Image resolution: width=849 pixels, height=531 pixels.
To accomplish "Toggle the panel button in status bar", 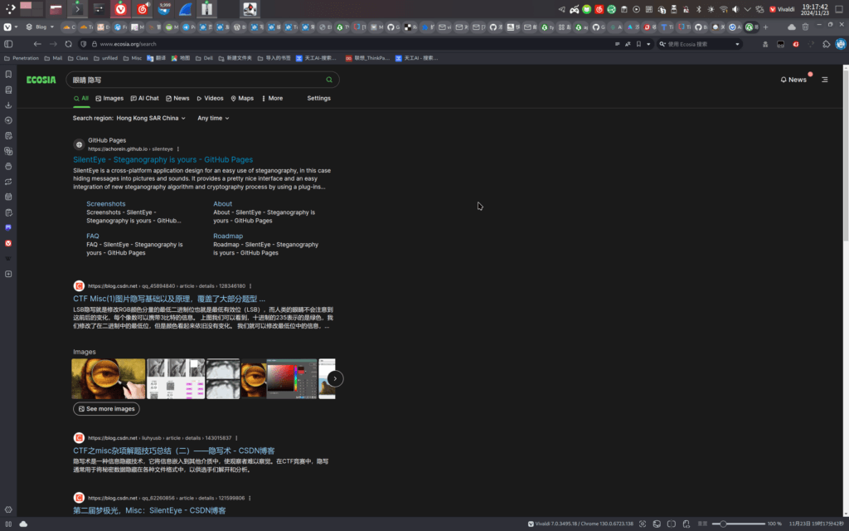I will [8, 524].
